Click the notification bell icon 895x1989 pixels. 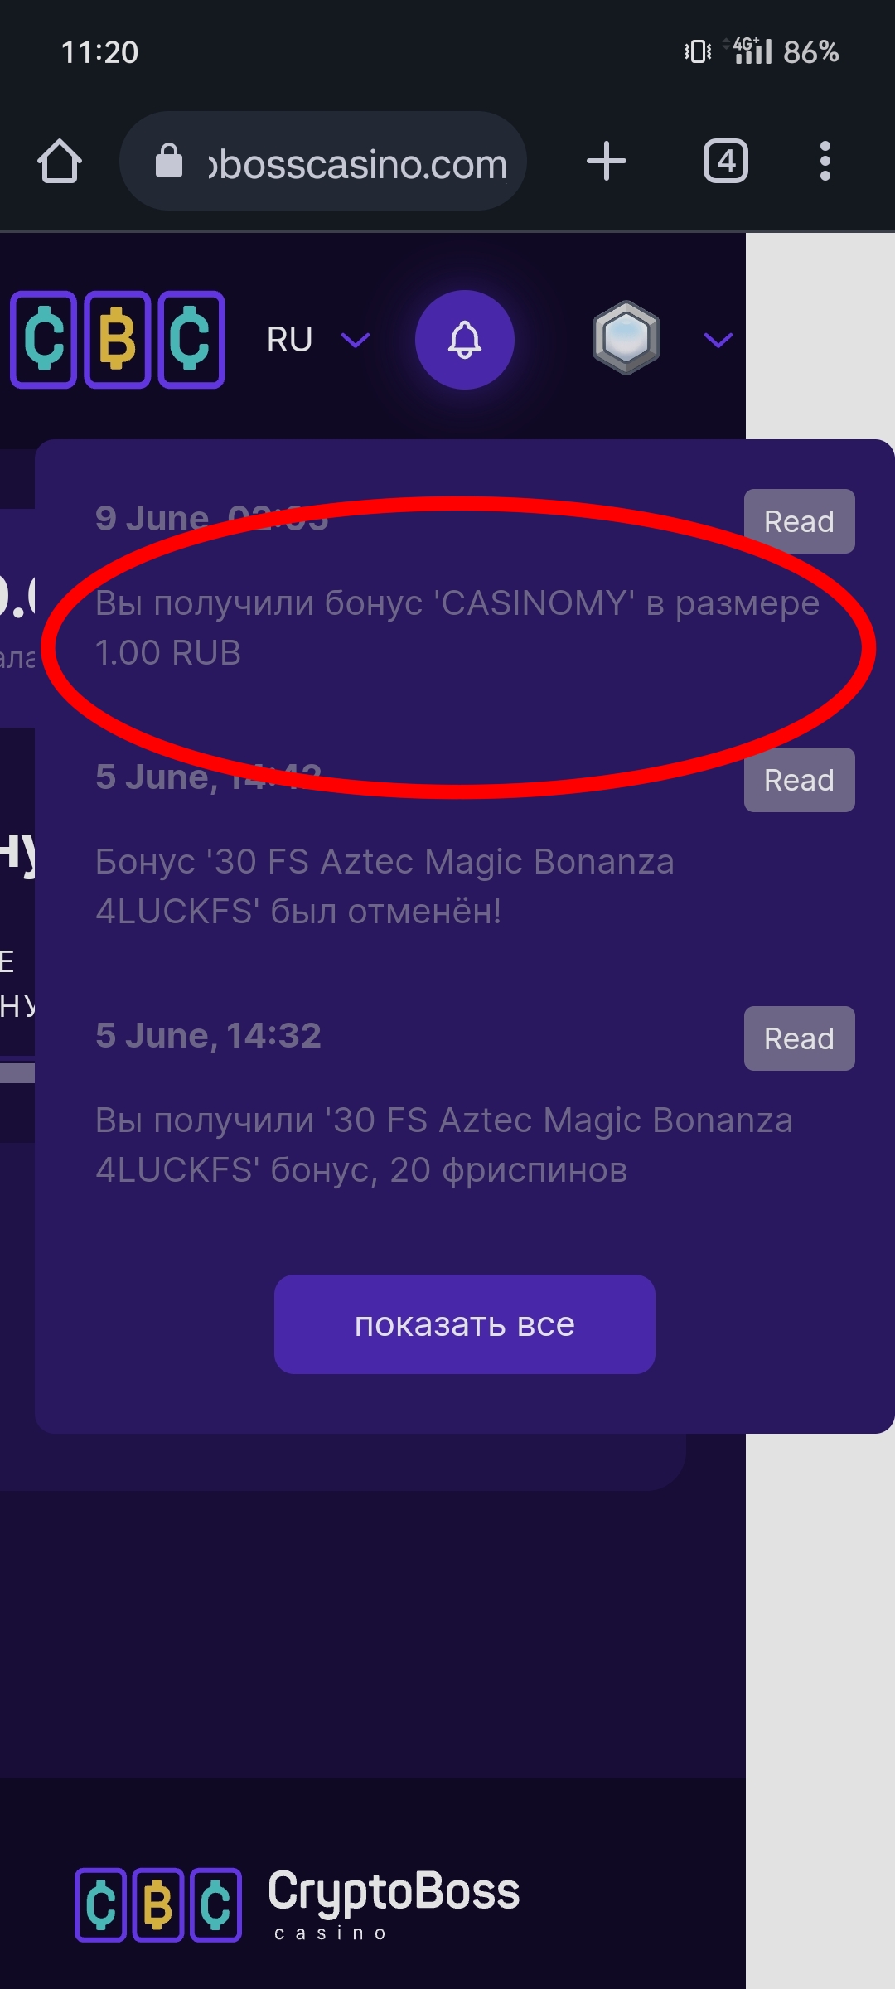coord(465,340)
